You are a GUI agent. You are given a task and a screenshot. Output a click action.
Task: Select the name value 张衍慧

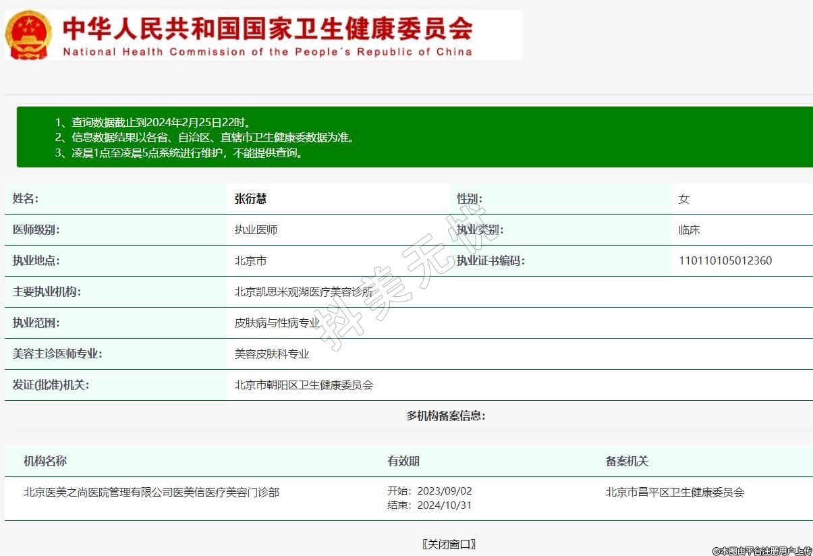click(x=250, y=199)
